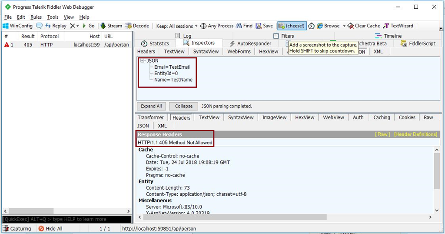Open the Keep: All sessions dropdown
This screenshot has height=234, width=445.
[176, 26]
